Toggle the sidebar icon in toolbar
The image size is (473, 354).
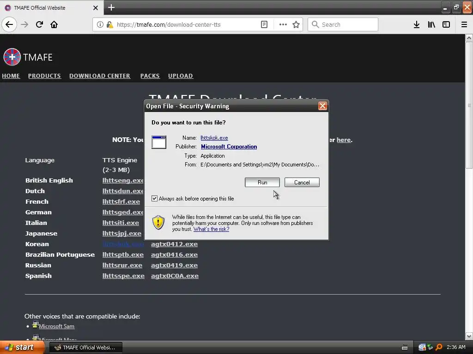coord(446,24)
